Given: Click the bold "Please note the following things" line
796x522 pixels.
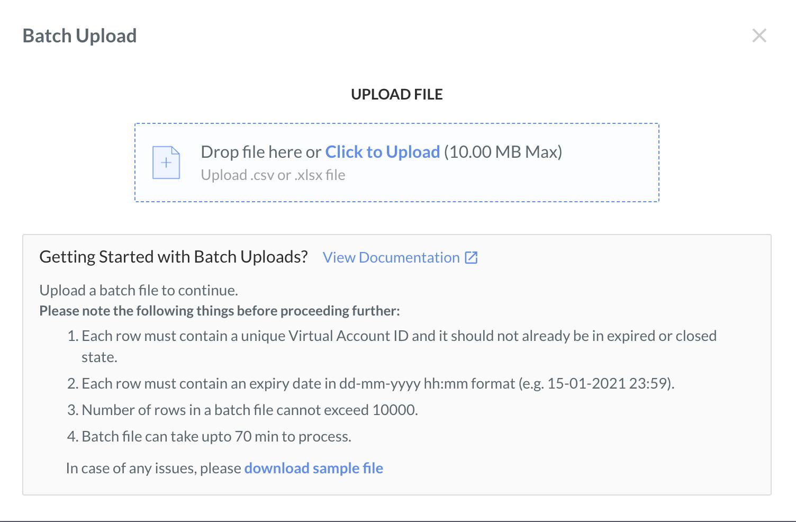Looking at the screenshot, I should [220, 311].
